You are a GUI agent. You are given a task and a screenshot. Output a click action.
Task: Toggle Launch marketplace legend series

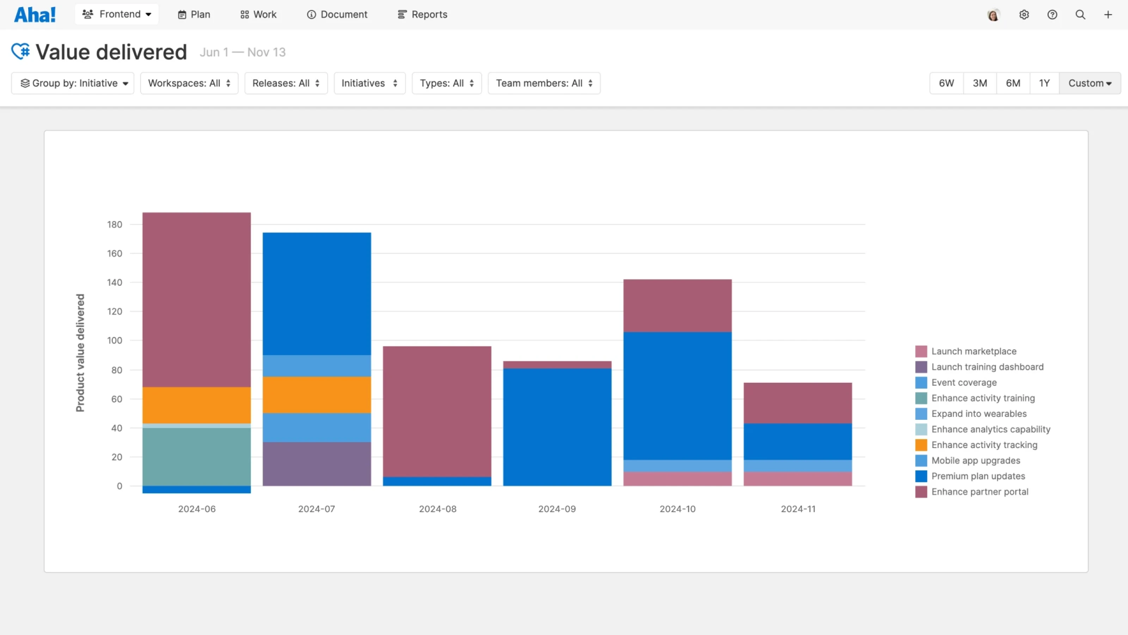click(973, 351)
